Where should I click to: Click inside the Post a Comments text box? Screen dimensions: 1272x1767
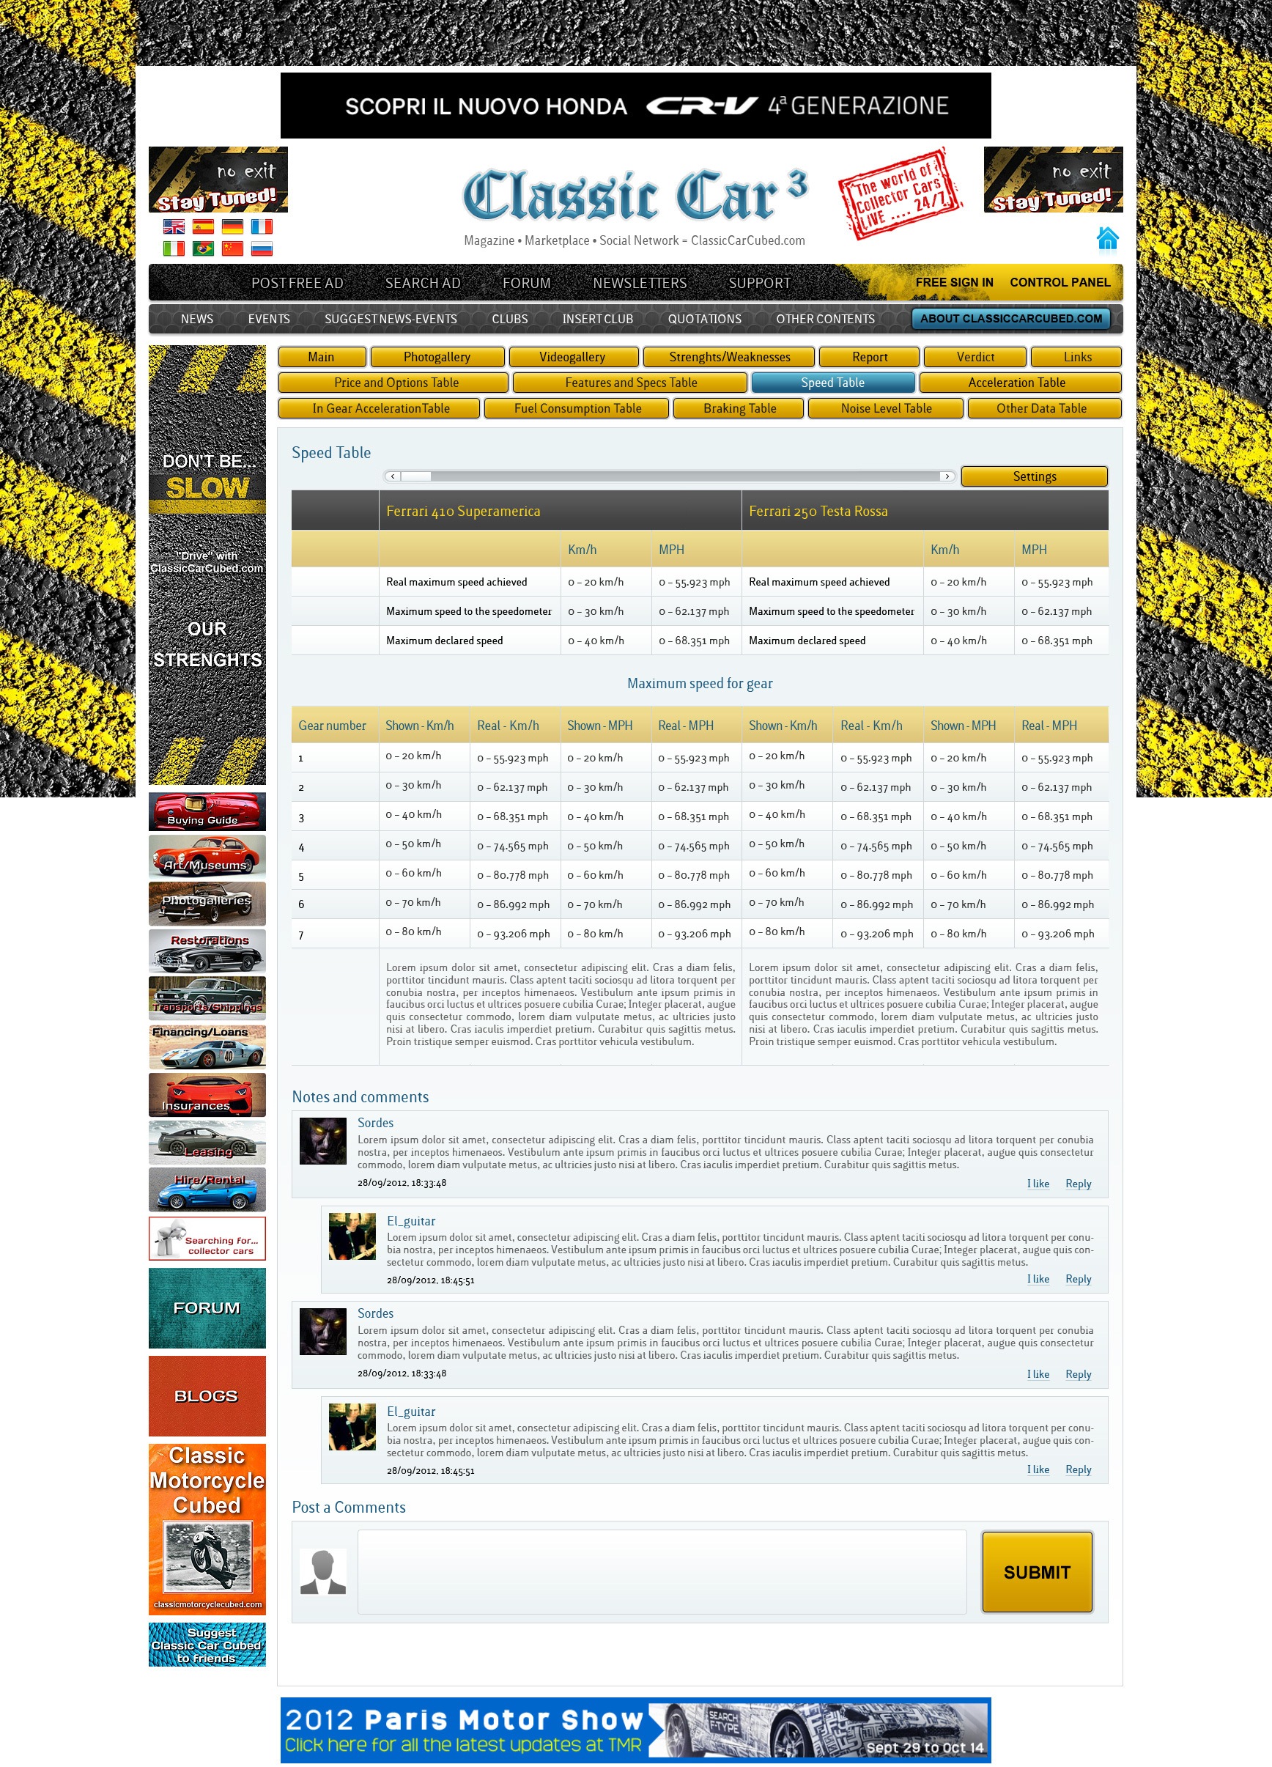click(x=662, y=1572)
